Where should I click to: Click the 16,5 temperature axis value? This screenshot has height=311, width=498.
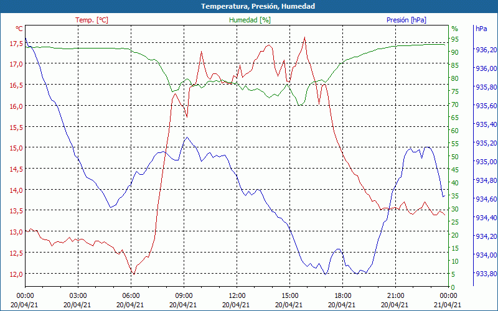16,86
